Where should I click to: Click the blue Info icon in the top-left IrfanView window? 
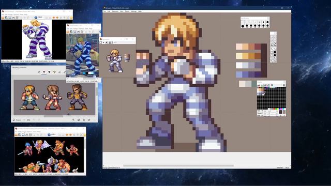coord(36,18)
